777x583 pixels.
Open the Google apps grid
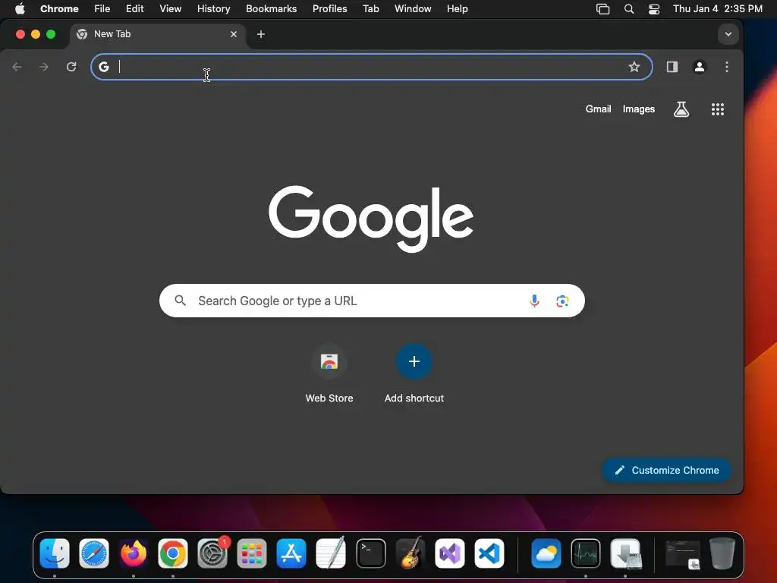718,109
